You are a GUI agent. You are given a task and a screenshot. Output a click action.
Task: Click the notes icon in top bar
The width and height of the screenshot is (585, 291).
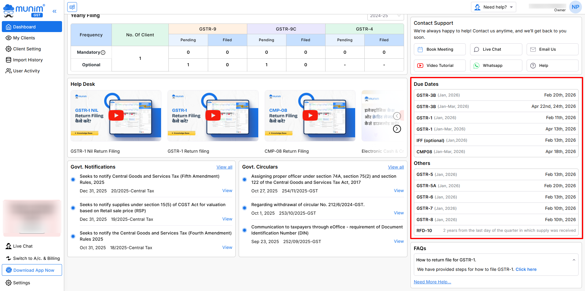[x=72, y=7]
